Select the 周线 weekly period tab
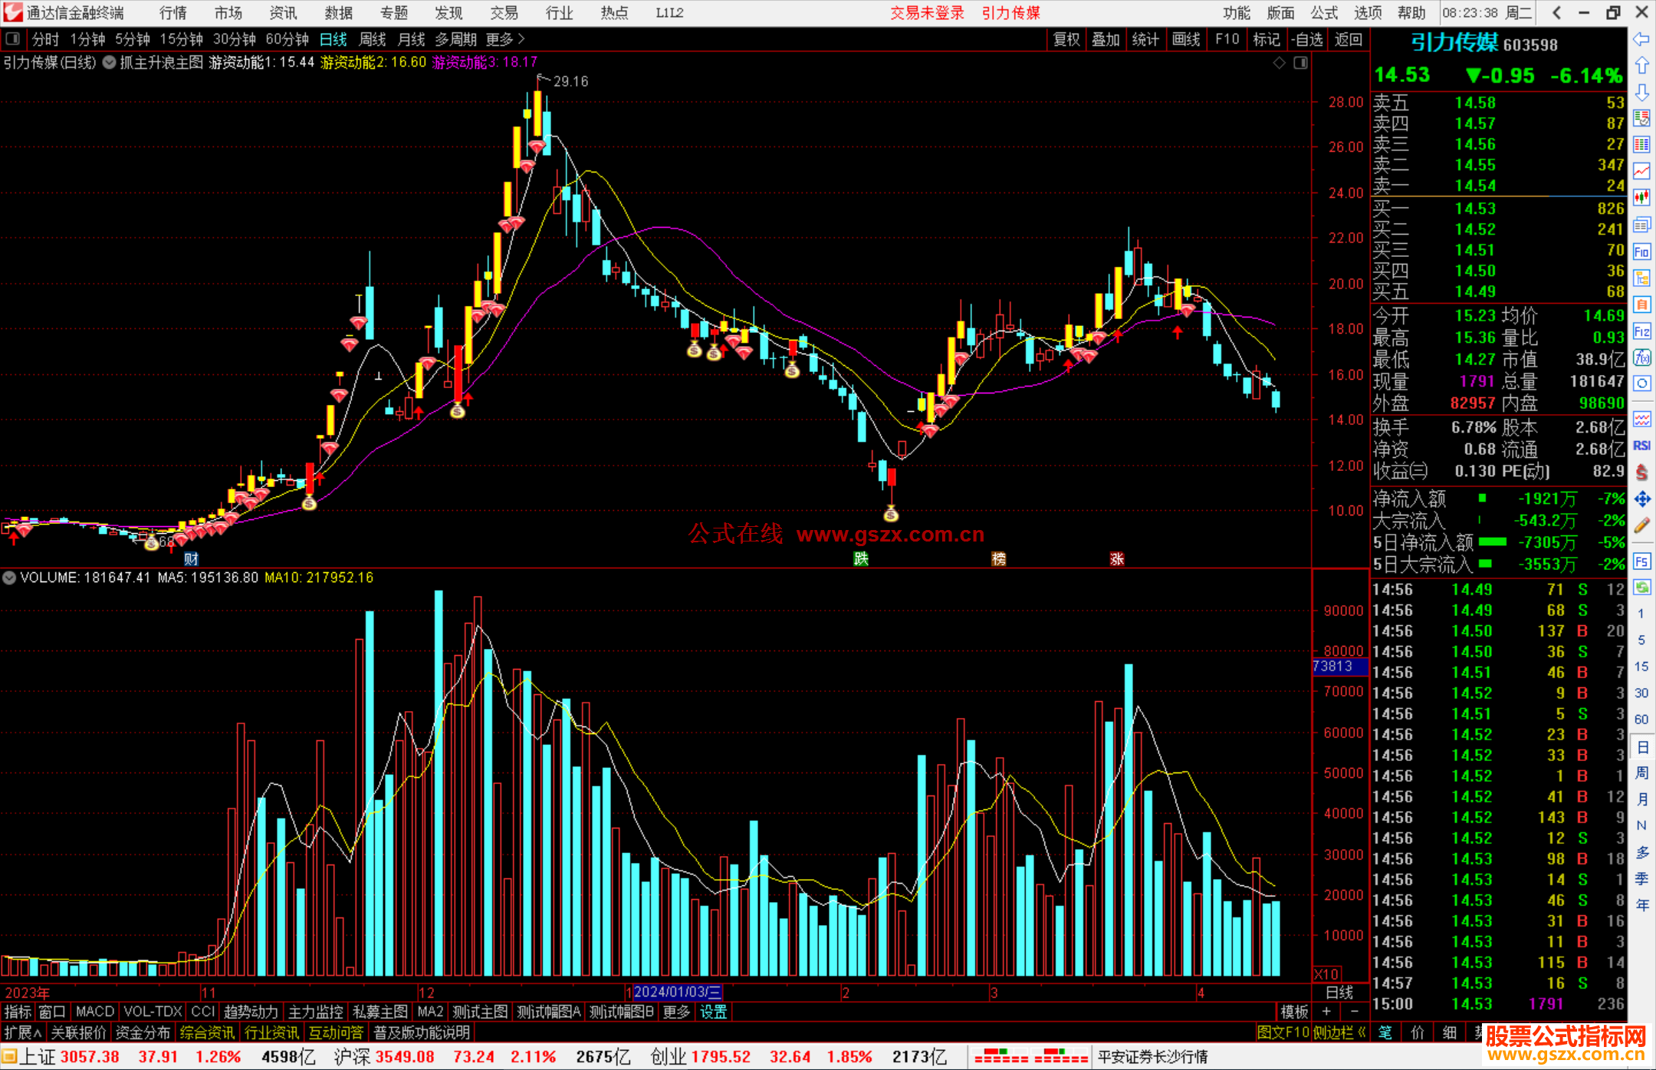Viewport: 1656px width, 1070px height. pos(373,39)
